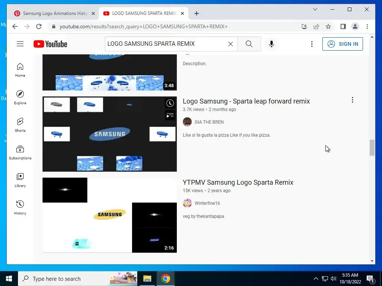
Task: Open the volume control in tray
Action: (x=334, y=279)
